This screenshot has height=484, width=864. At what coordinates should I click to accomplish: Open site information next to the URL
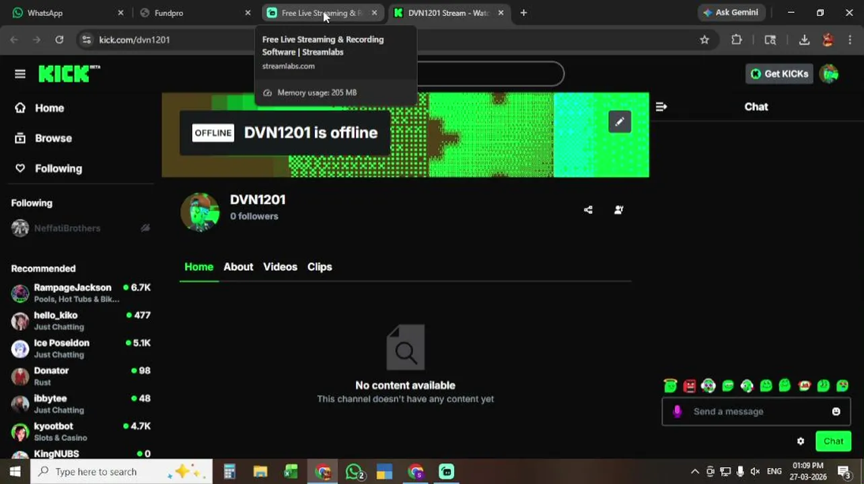[86, 40]
